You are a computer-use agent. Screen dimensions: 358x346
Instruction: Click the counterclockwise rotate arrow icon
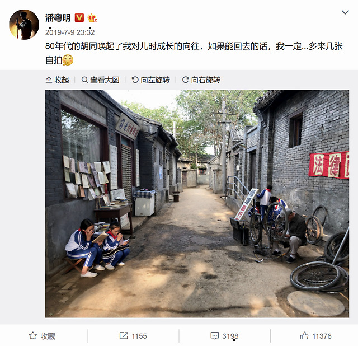(x=135, y=80)
